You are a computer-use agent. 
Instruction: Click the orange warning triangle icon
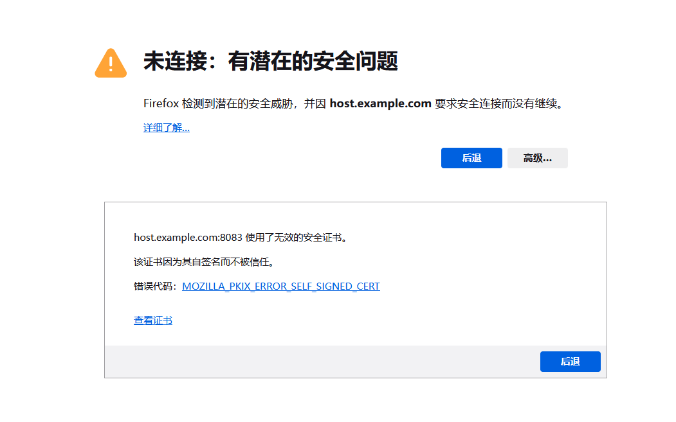[111, 64]
